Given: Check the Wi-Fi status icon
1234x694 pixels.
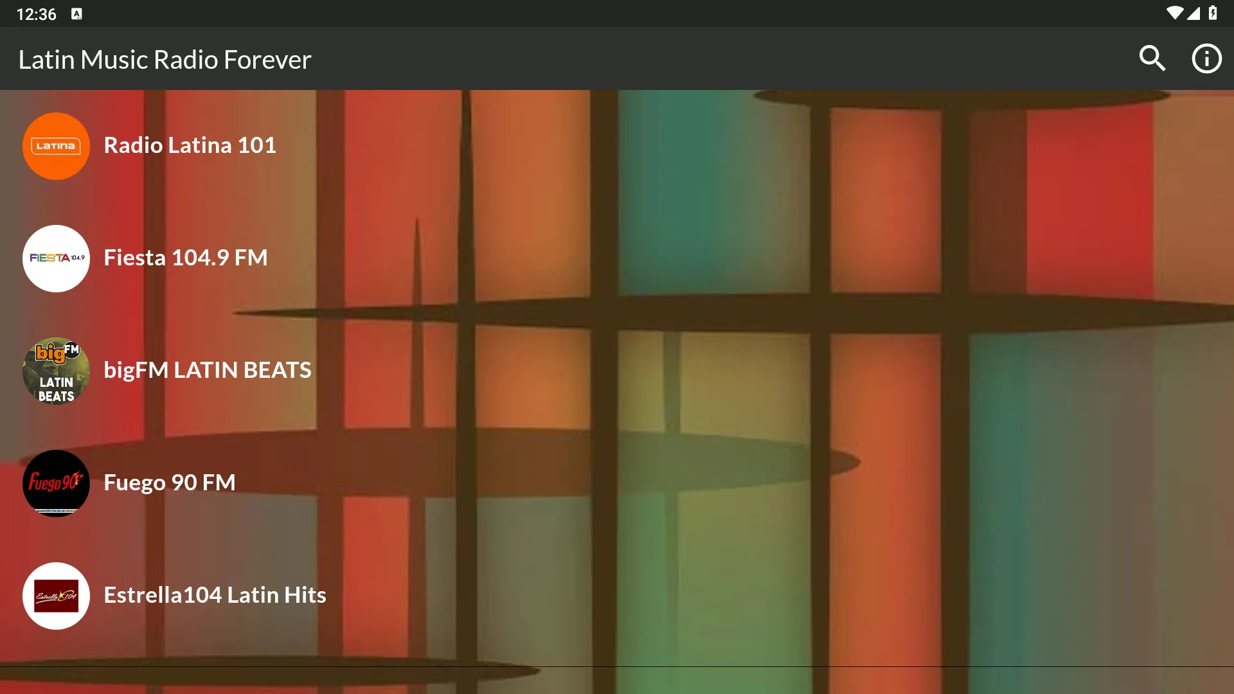Looking at the screenshot, I should point(1174,13).
